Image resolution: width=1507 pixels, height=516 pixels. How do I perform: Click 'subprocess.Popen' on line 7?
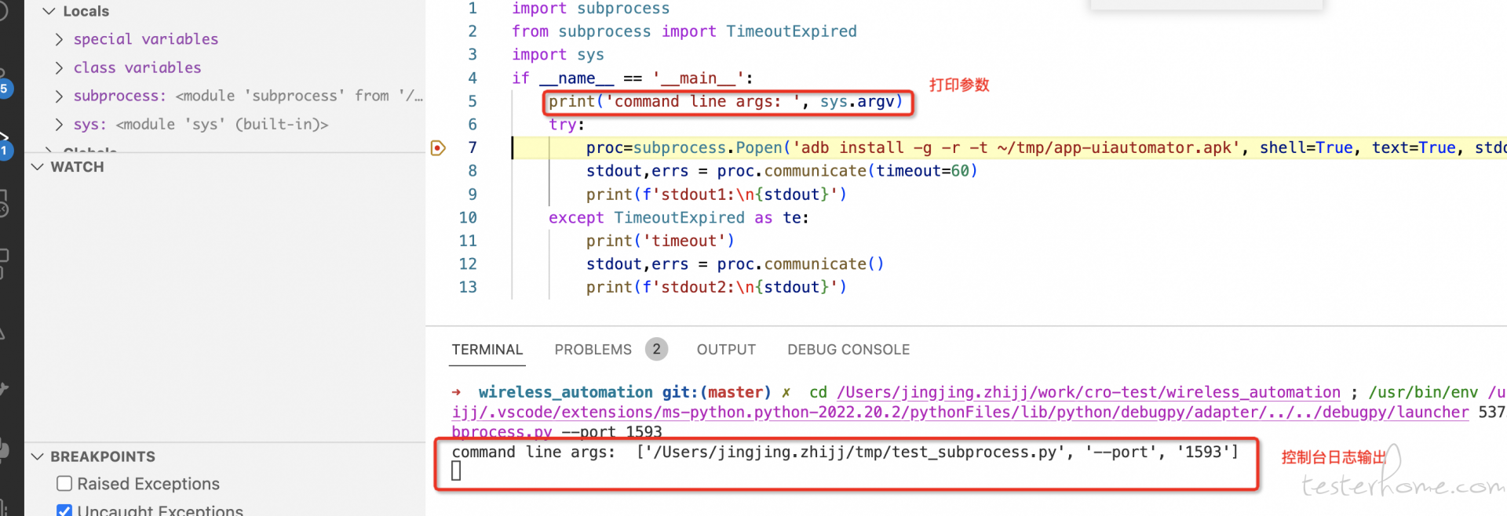coord(708,147)
